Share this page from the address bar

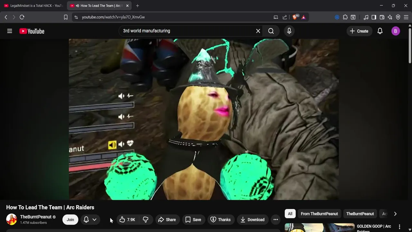click(285, 17)
